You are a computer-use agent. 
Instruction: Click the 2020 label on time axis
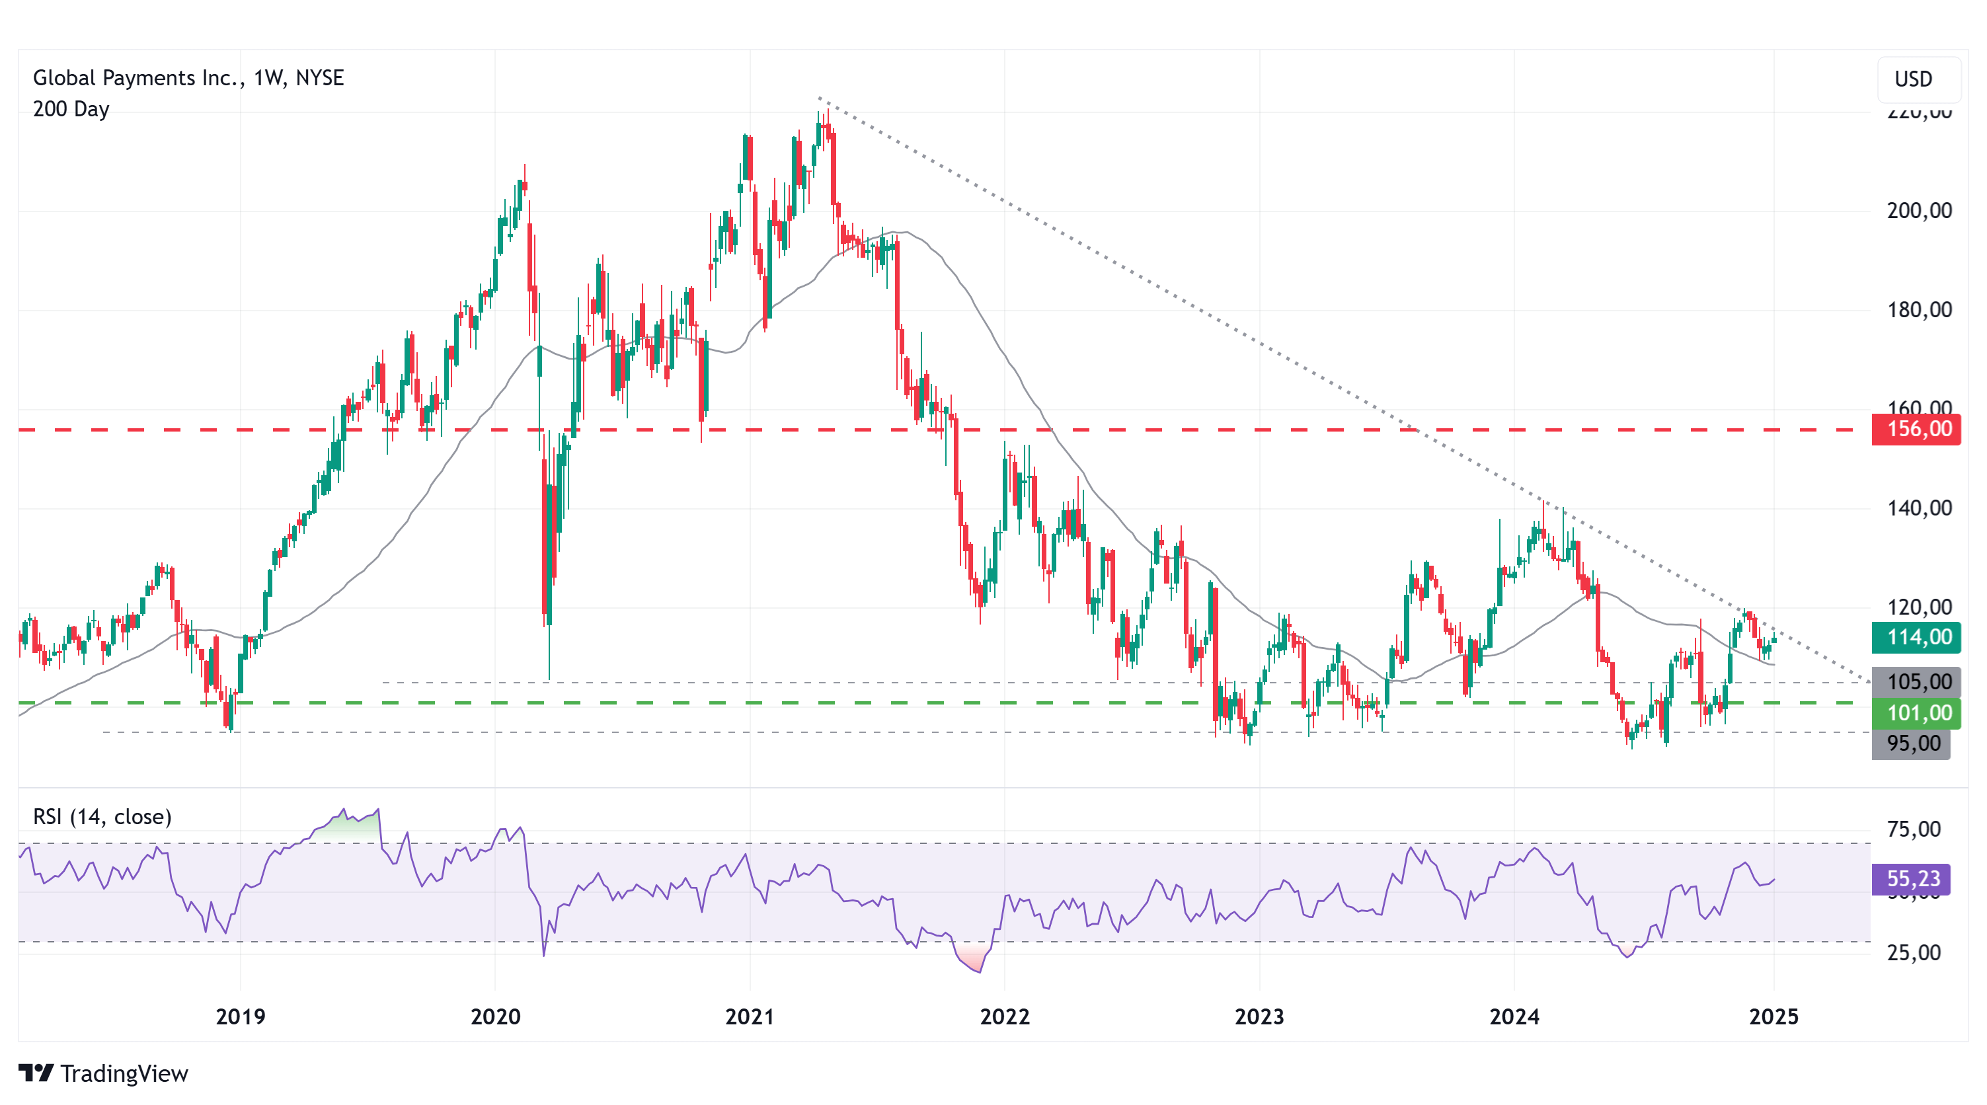495,1016
